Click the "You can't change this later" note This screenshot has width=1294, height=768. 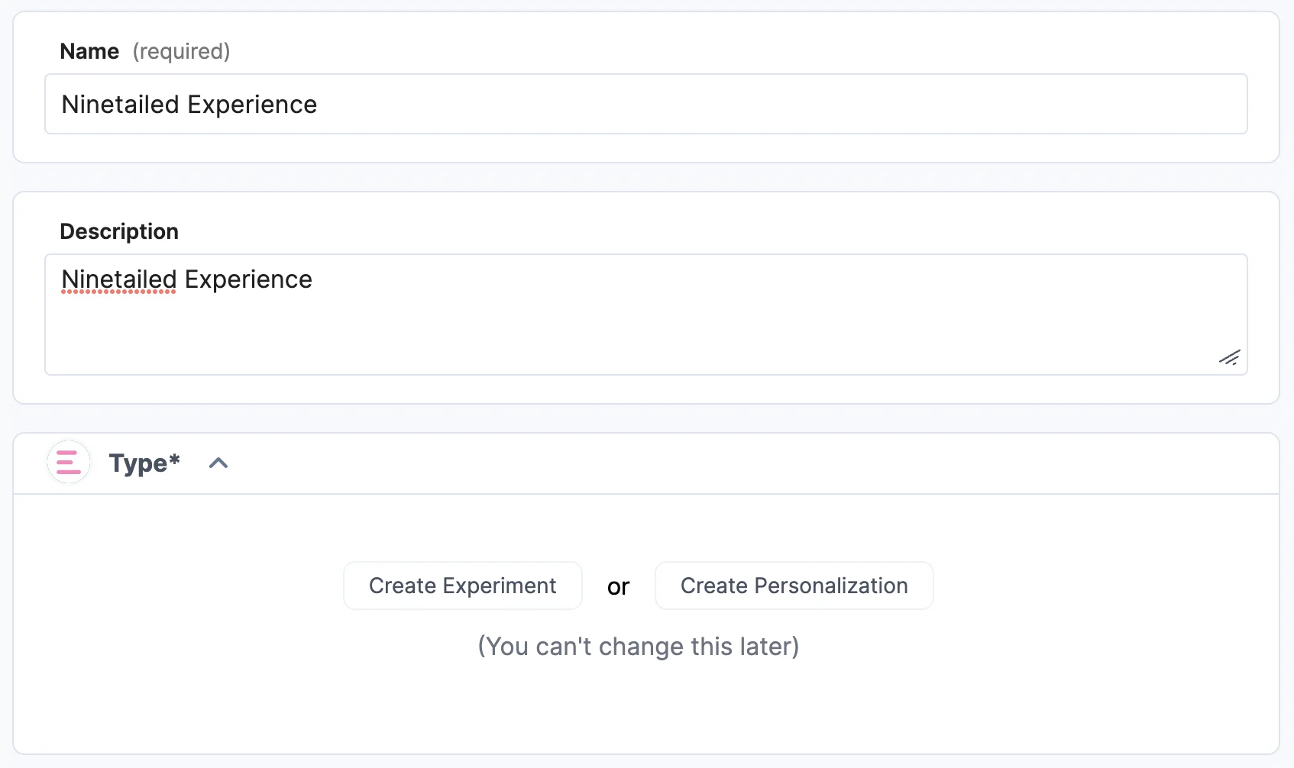(x=639, y=647)
